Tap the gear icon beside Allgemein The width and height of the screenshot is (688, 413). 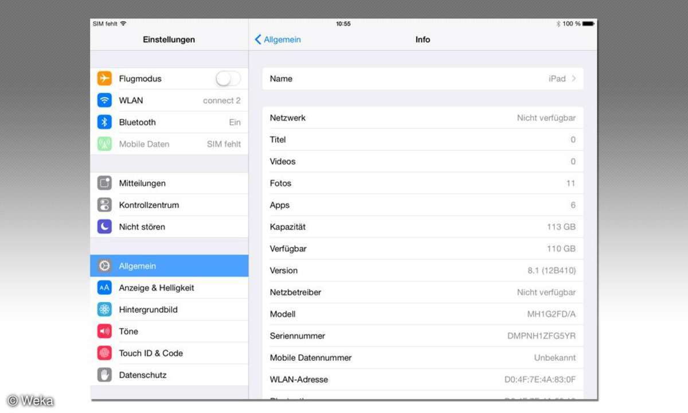coord(104,266)
